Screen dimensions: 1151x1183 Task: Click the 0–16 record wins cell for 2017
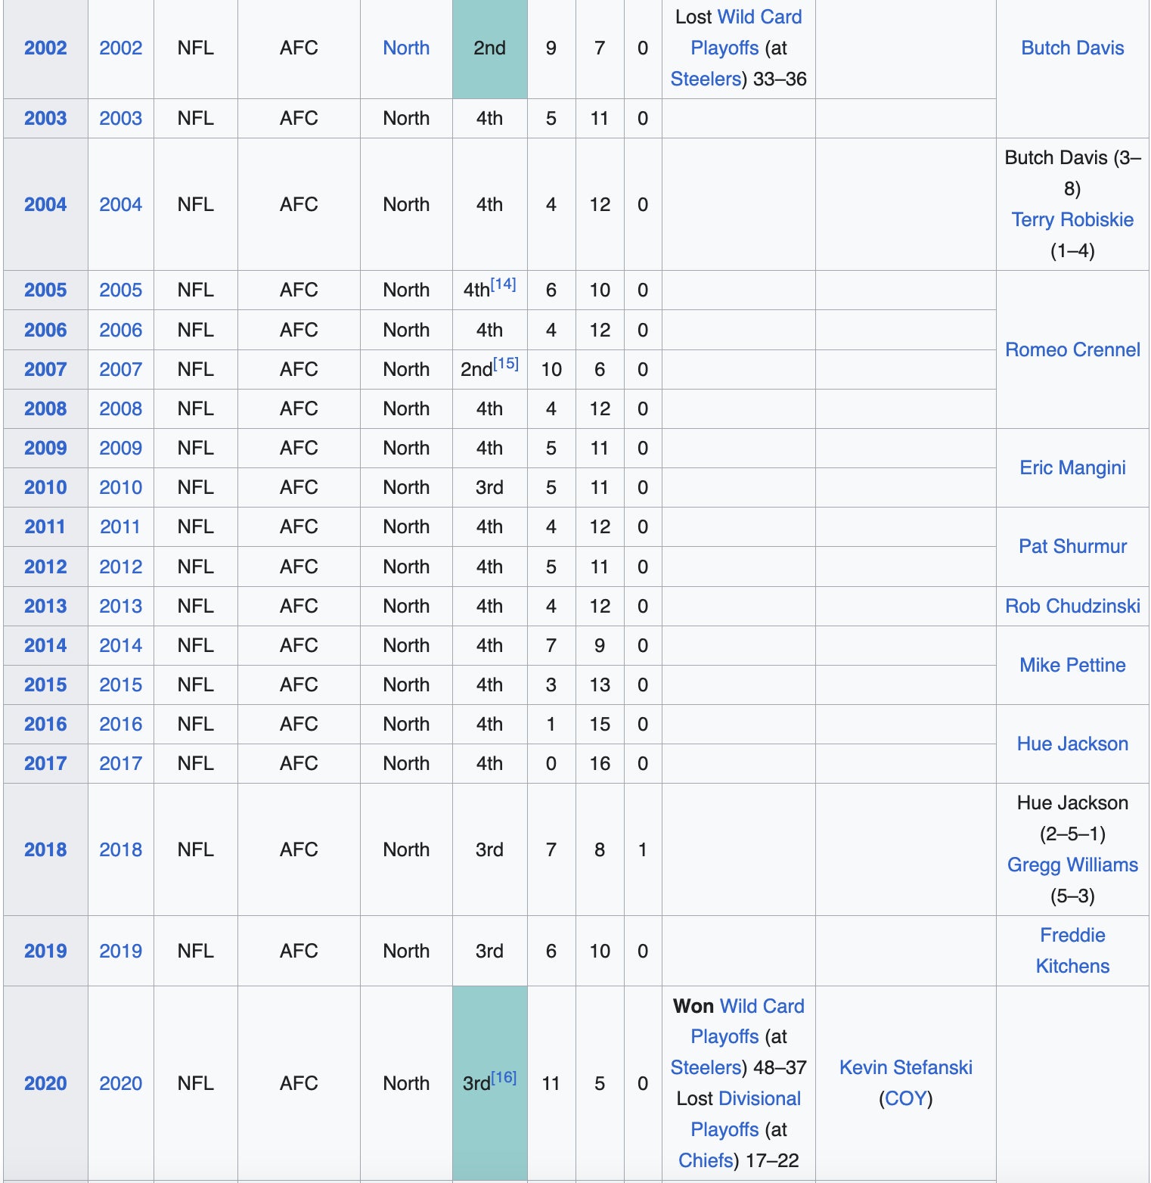pyautogui.click(x=551, y=763)
